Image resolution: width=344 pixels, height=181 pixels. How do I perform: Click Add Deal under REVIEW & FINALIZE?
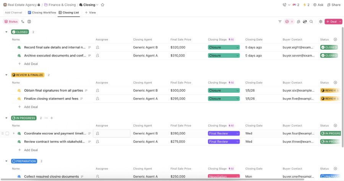tap(31, 107)
